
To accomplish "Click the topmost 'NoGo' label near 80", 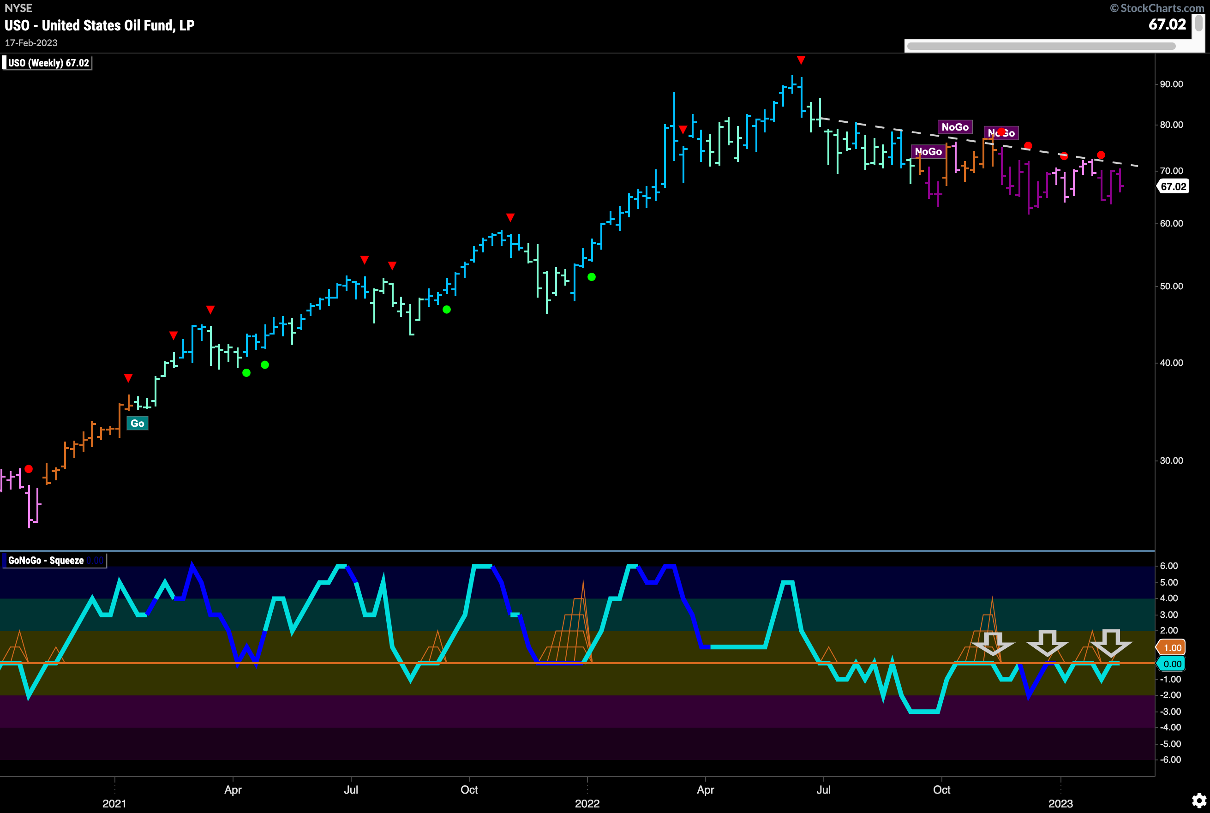I will [955, 127].
